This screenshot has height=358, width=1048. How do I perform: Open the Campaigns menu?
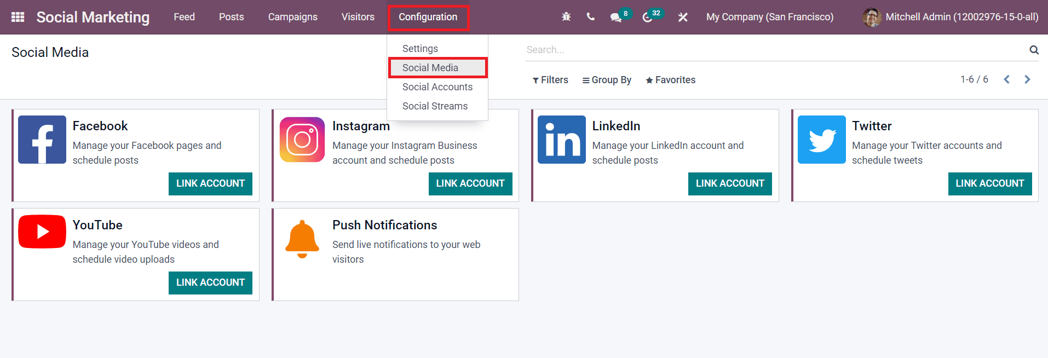[x=292, y=17]
